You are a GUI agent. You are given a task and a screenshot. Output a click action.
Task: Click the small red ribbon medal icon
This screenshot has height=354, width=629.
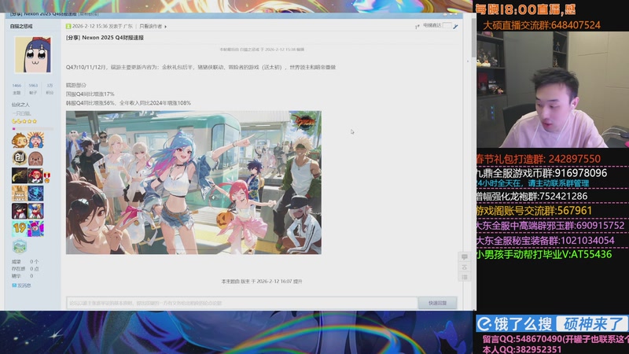[47, 177]
